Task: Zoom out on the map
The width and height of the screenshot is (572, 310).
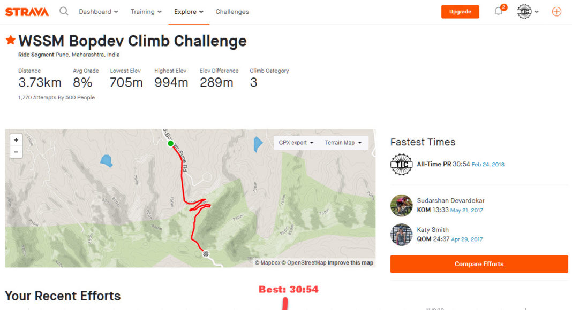Action: click(x=16, y=152)
